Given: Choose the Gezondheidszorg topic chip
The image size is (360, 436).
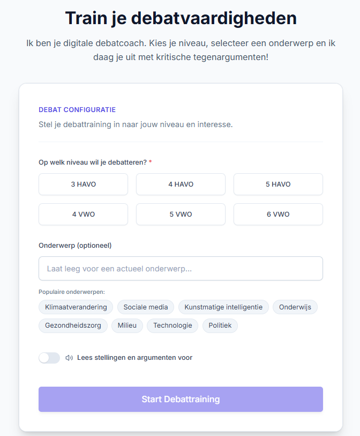Looking at the screenshot, I should 73,326.
